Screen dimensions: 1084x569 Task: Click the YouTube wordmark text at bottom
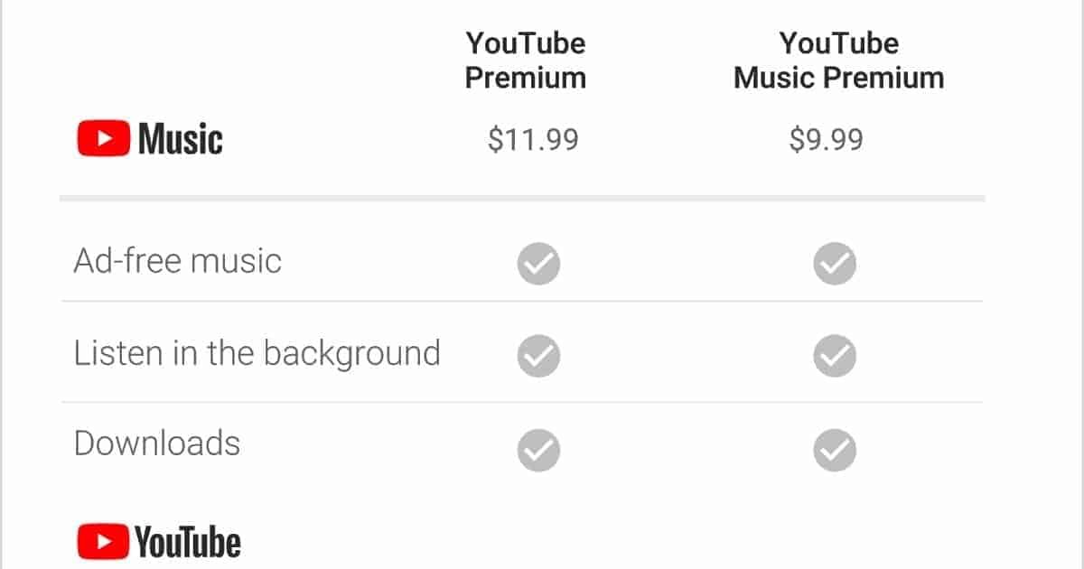pos(189,542)
